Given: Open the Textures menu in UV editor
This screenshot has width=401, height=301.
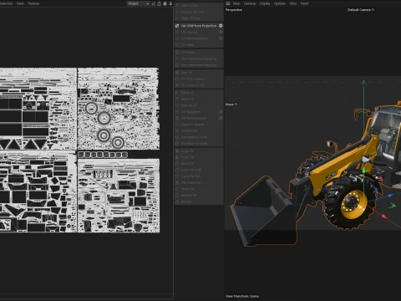Looking at the screenshot, I should pos(33,3).
